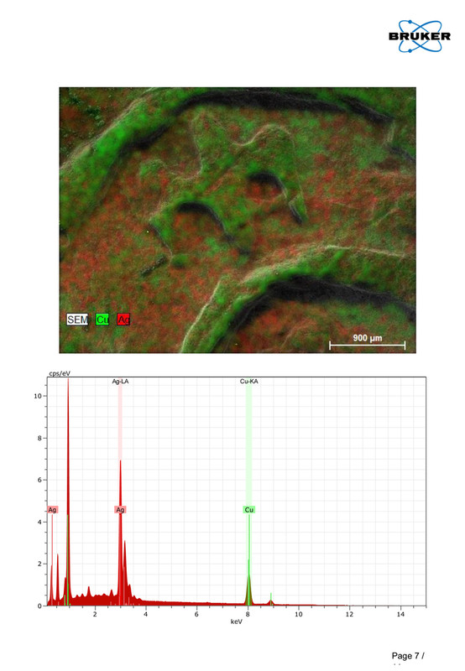
Task: Select the green Cu tag at 8 keV
Action: coord(248,510)
